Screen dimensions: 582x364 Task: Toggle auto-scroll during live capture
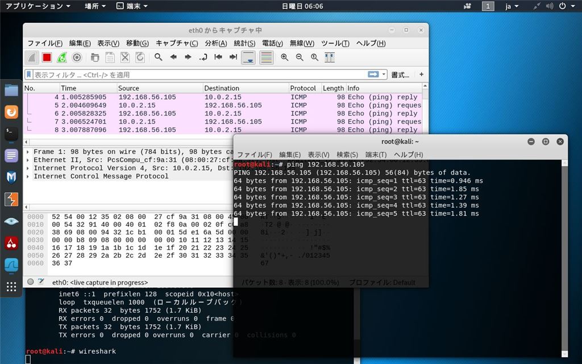point(248,57)
